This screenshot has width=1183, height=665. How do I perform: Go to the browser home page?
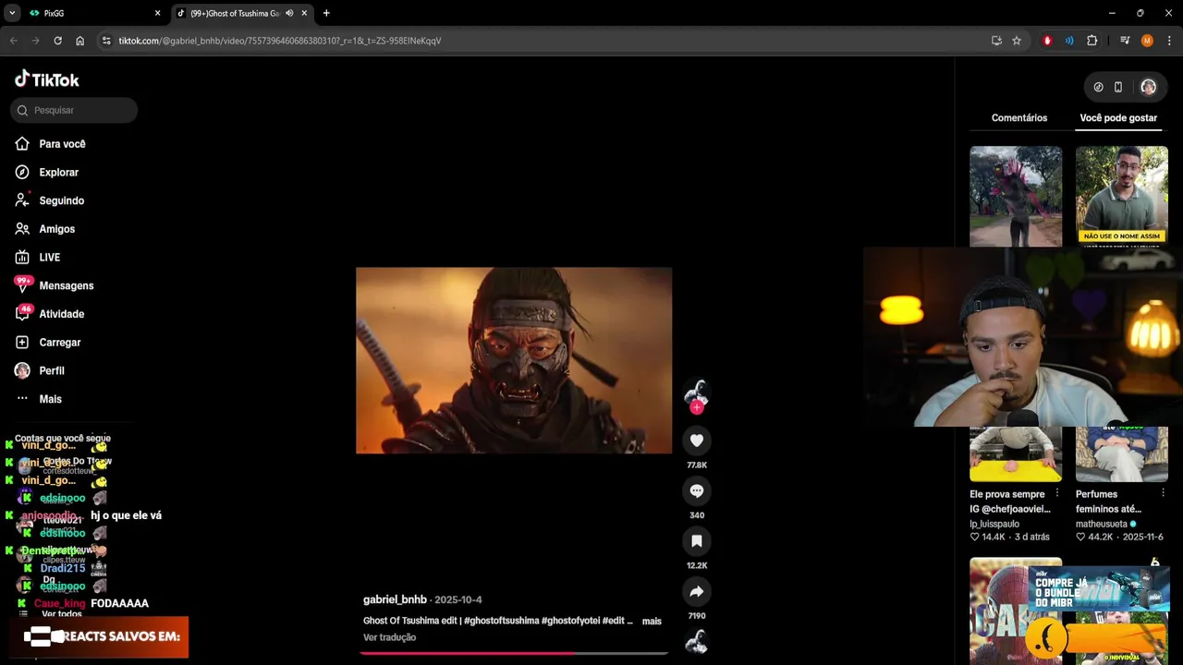tap(79, 41)
